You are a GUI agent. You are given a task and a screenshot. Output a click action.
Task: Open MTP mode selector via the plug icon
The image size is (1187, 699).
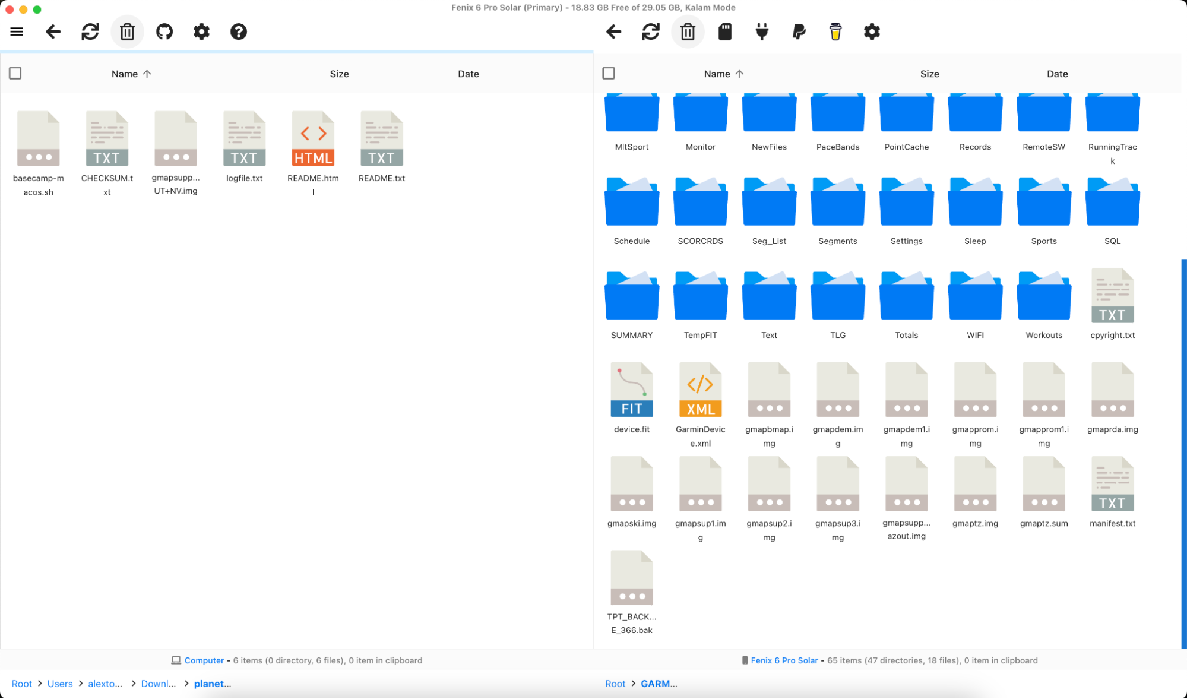click(762, 31)
